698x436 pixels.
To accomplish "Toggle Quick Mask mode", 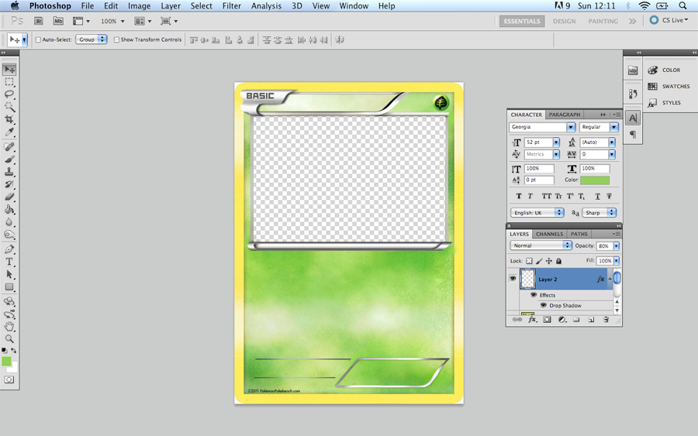I will pyautogui.click(x=9, y=379).
